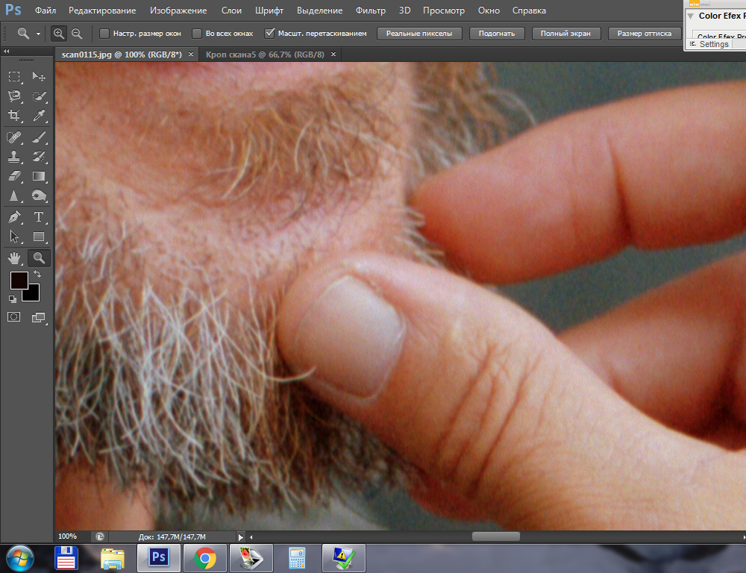746x573 pixels.
Task: Click the foreground color swatch
Action: point(19,281)
